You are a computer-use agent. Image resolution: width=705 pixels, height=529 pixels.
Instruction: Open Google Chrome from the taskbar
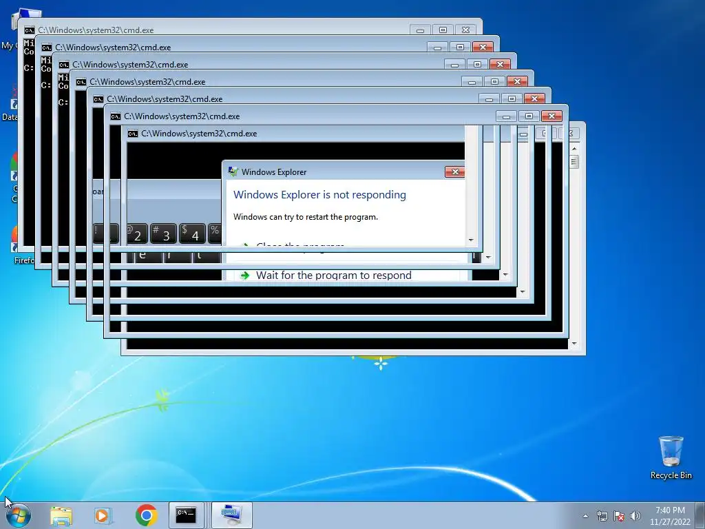pos(146,515)
